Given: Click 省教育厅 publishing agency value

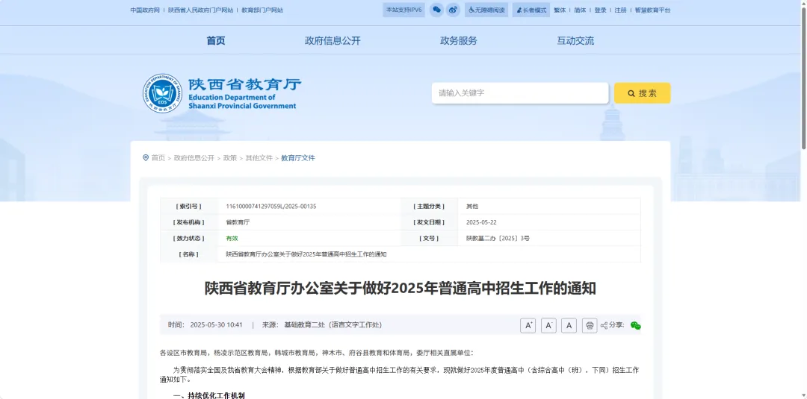Looking at the screenshot, I should pyautogui.click(x=238, y=222).
